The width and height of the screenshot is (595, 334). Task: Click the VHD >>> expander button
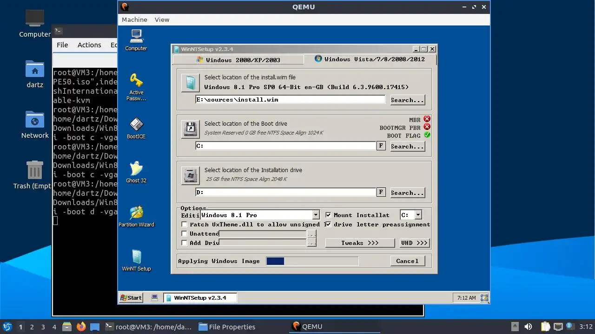[x=414, y=243]
